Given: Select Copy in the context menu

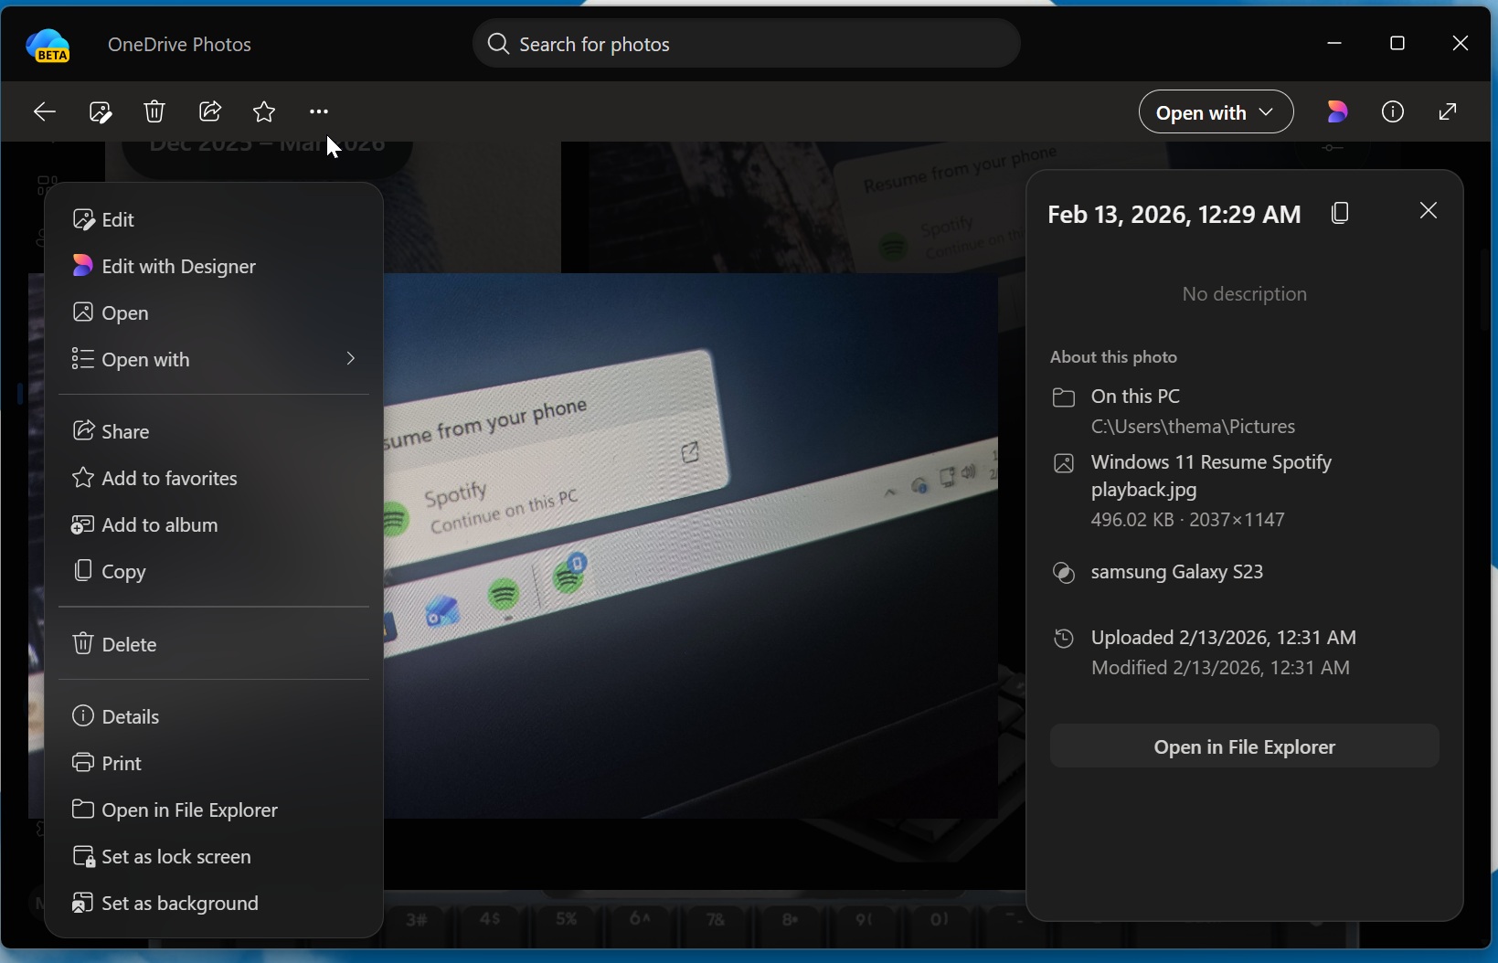Looking at the screenshot, I should click(214, 571).
